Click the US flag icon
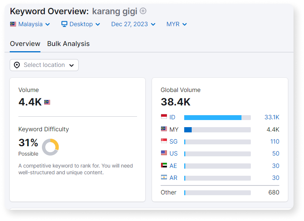The height and width of the screenshot is (221, 304). point(164,153)
